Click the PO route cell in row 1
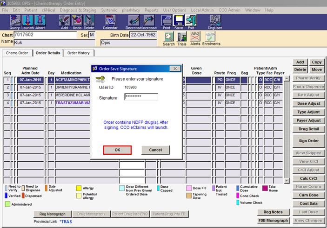Image resolution: width=327 pixels, height=228 pixels. coord(220,80)
